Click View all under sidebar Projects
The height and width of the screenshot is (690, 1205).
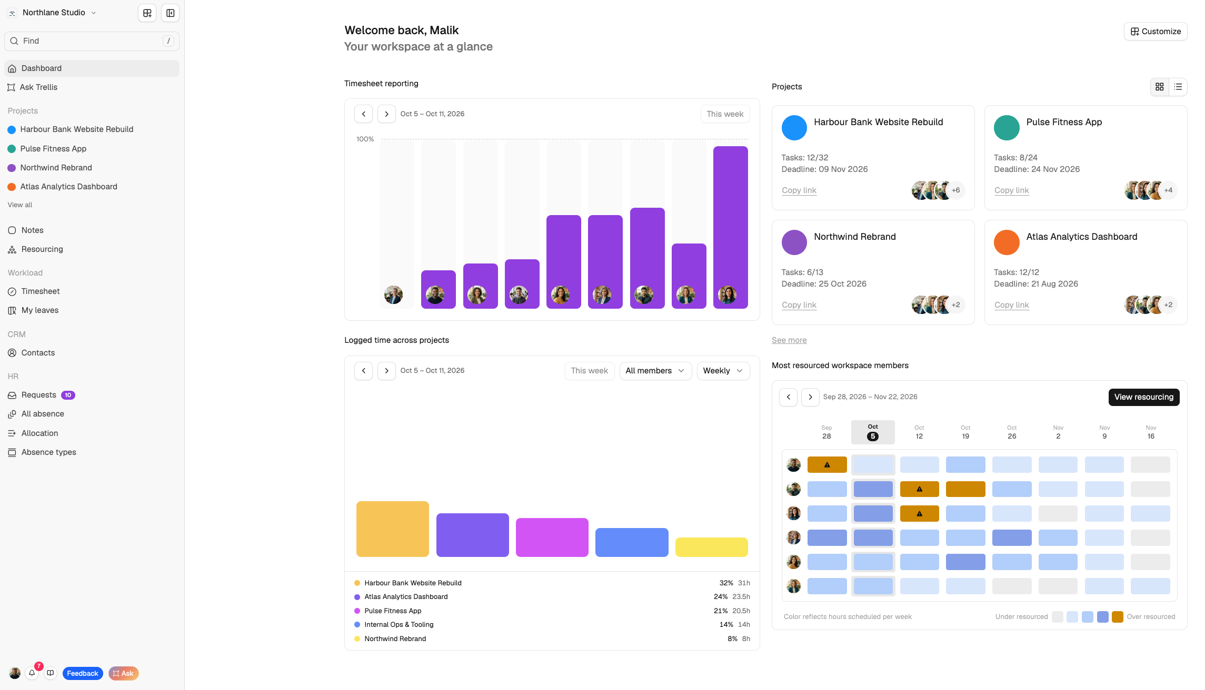click(x=20, y=205)
